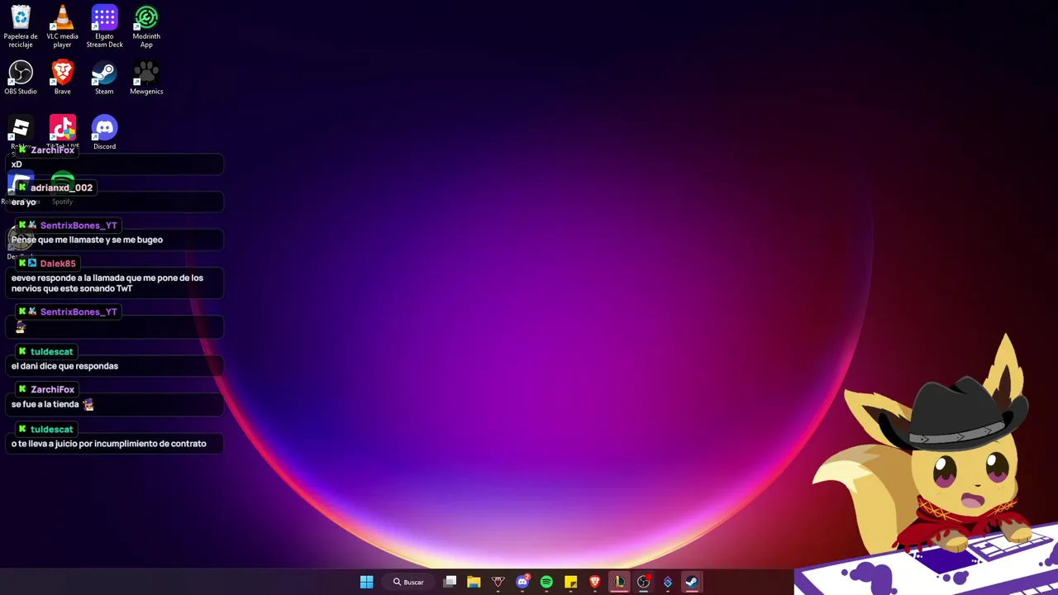Launch VLC media player from desktop
Viewport: 1058px width, 595px height.
coord(63,26)
